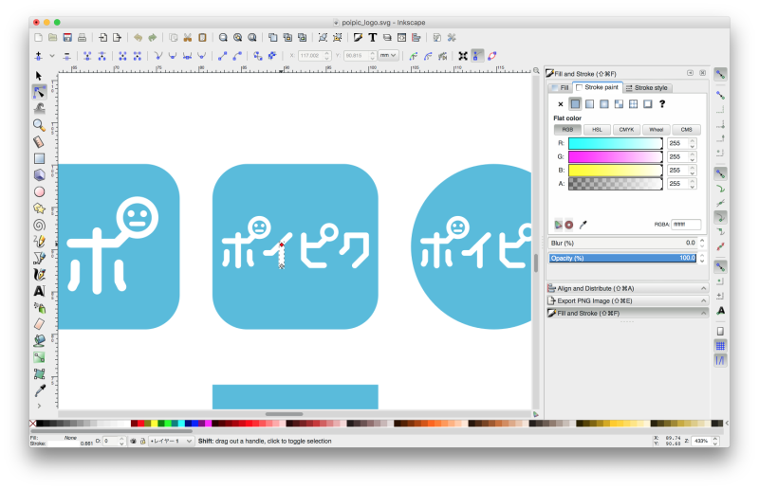
Task: Select the Selector arrow tool
Action: pyautogui.click(x=39, y=76)
